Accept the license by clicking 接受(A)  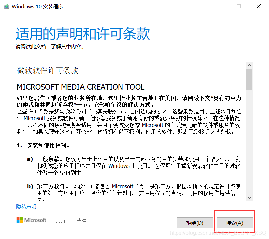coord(234,223)
